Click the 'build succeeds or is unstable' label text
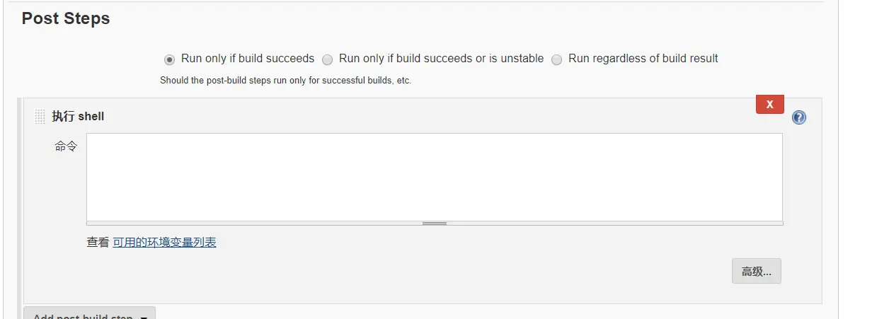 (441, 59)
